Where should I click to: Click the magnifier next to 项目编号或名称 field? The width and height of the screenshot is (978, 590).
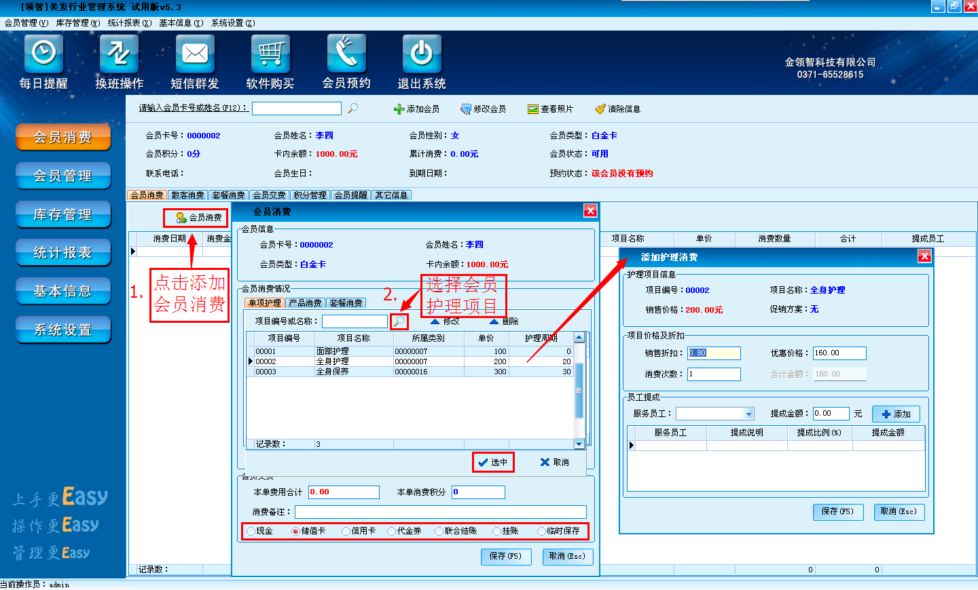pyautogui.click(x=399, y=321)
